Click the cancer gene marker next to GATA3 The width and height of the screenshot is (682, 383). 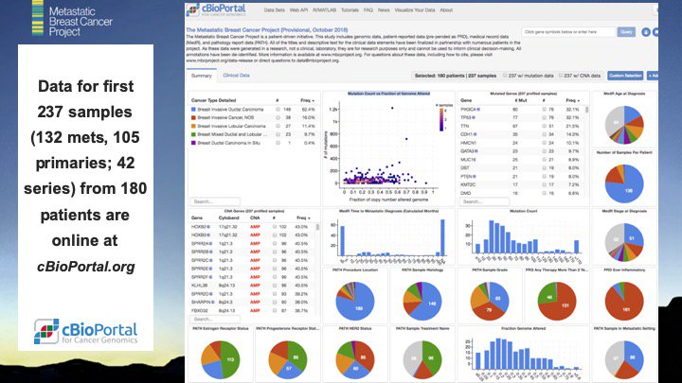[x=476, y=151]
